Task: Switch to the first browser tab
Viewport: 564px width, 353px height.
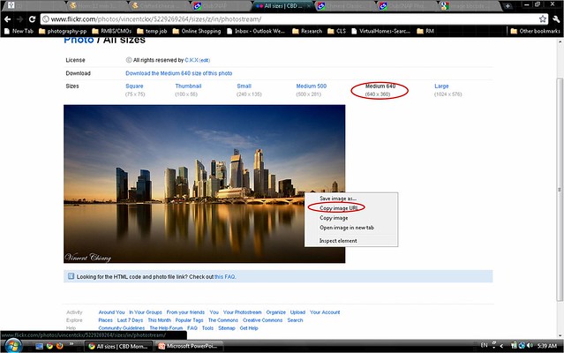Action: click(x=34, y=6)
